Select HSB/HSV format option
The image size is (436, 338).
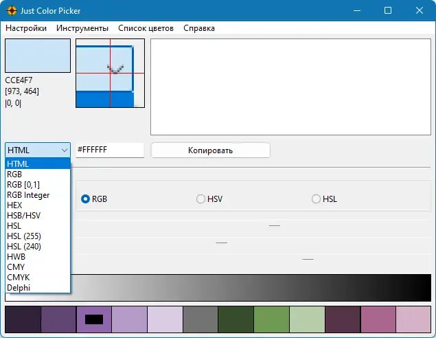click(38, 215)
